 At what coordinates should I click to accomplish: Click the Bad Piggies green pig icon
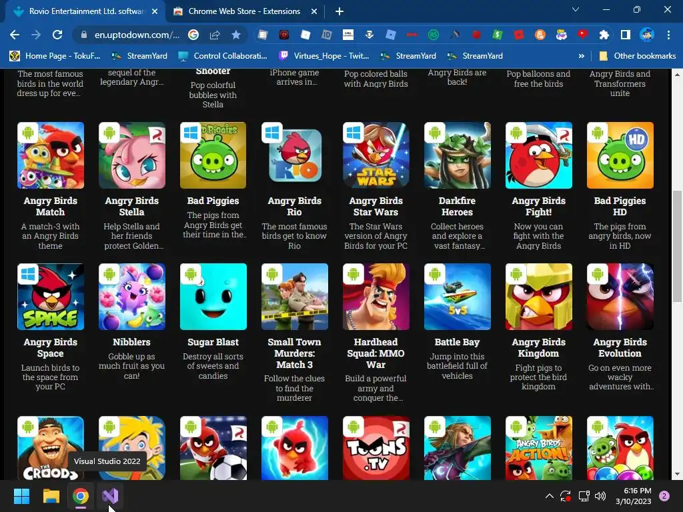point(213,155)
